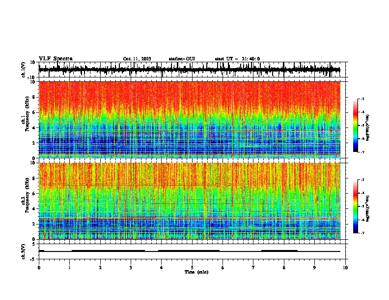
Task: Click the ch.1 spectrogram color scale bar
Action: coord(356,125)
